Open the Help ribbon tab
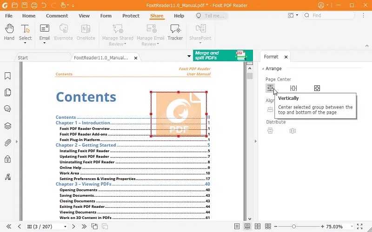This screenshot has height=232, width=372. pyautogui.click(x=179, y=16)
